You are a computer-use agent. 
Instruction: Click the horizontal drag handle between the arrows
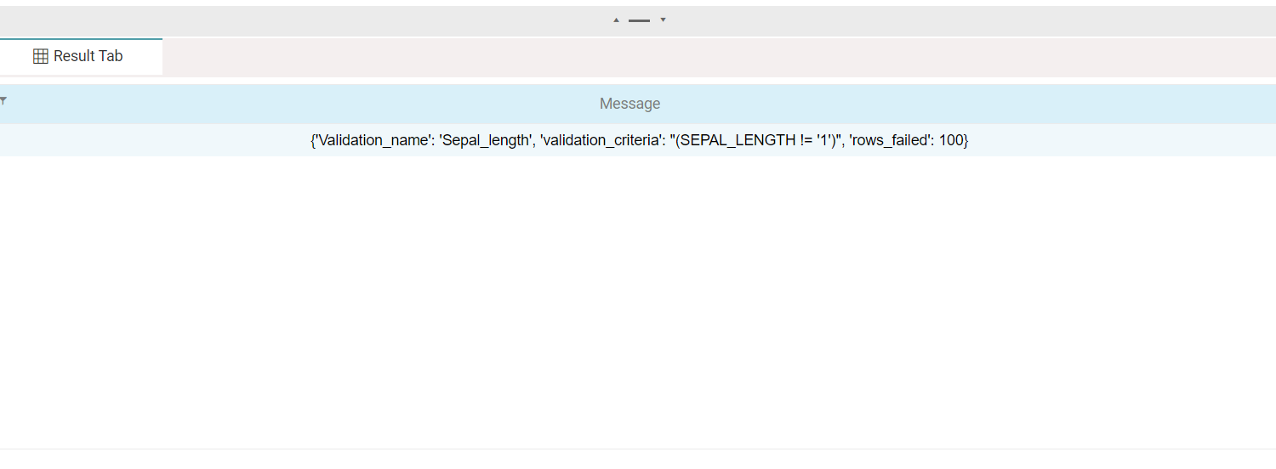coord(639,20)
